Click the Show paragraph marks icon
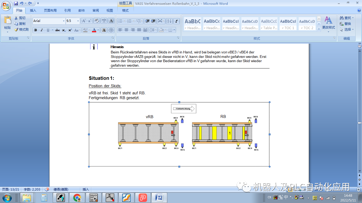Screen dimensions: 362x203 click(x=177, y=21)
